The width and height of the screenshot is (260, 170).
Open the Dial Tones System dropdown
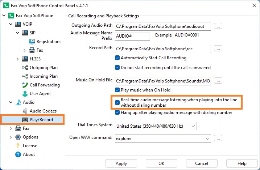(x=193, y=126)
